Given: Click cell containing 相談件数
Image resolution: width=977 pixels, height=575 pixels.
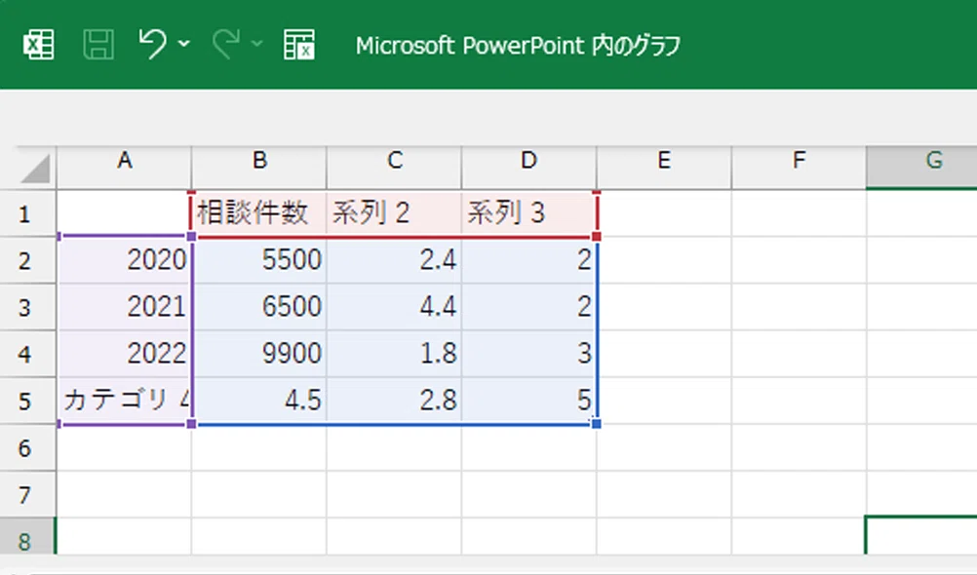Looking at the screenshot, I should point(259,213).
